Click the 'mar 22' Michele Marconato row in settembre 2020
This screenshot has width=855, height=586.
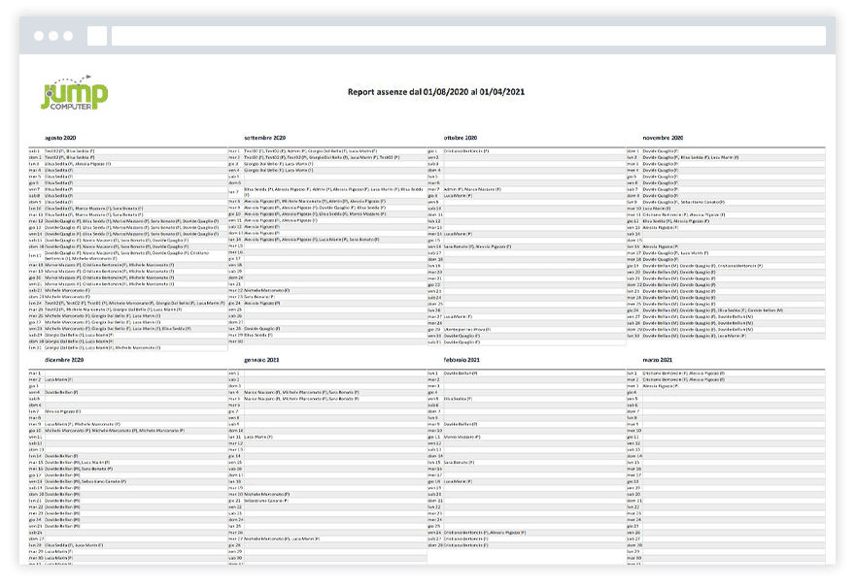[x=326, y=290]
